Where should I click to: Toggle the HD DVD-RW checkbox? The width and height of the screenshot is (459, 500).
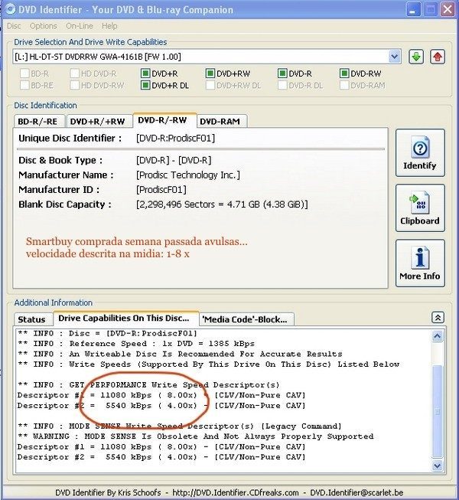pos(74,85)
